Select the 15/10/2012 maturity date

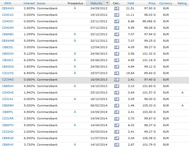(99, 15)
